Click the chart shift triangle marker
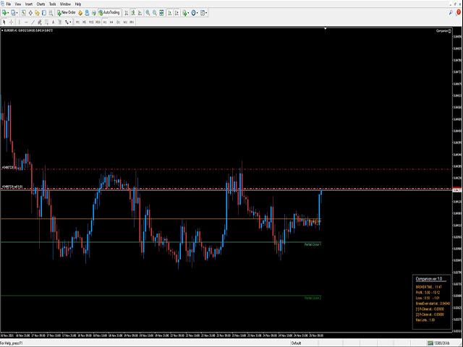 coord(325,29)
